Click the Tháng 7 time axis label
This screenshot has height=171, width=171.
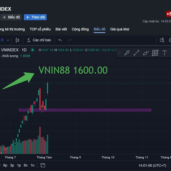pyautogui.click(x=10, y=157)
